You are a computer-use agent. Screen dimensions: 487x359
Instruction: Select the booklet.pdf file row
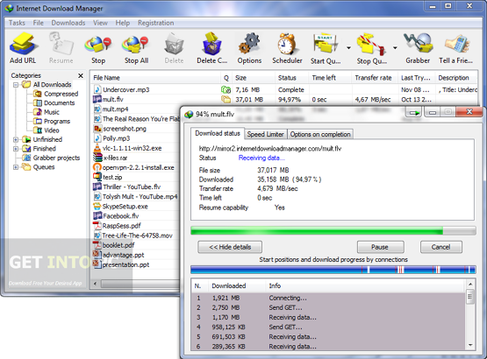click(136, 245)
